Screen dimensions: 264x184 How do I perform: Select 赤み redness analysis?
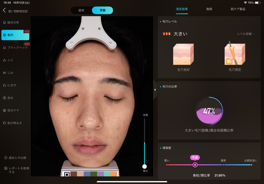(x=10, y=98)
